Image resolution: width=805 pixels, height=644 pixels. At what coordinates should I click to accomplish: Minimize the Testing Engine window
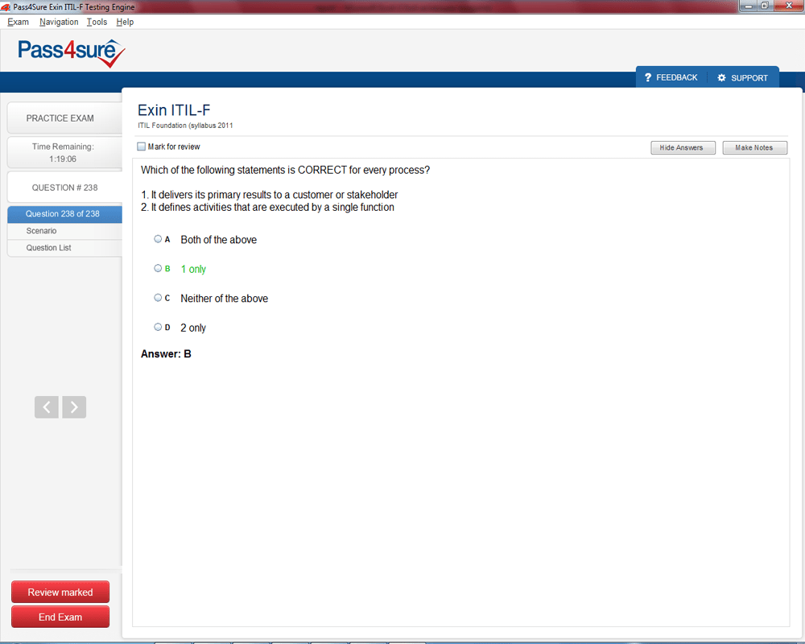(x=749, y=6)
